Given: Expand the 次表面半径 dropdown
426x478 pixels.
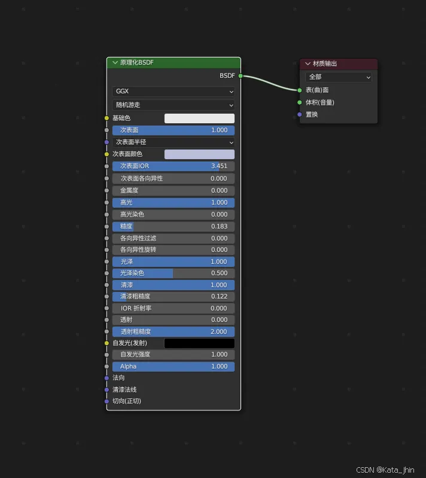Looking at the screenshot, I should (173, 142).
